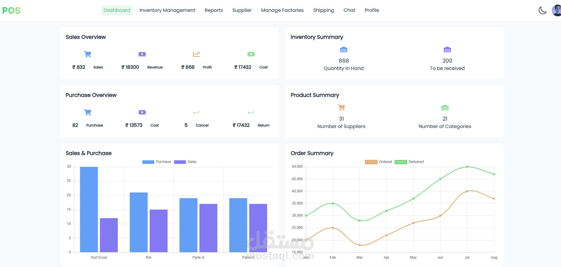Click the user avatar picture
This screenshot has width=561, height=267.
click(x=557, y=10)
